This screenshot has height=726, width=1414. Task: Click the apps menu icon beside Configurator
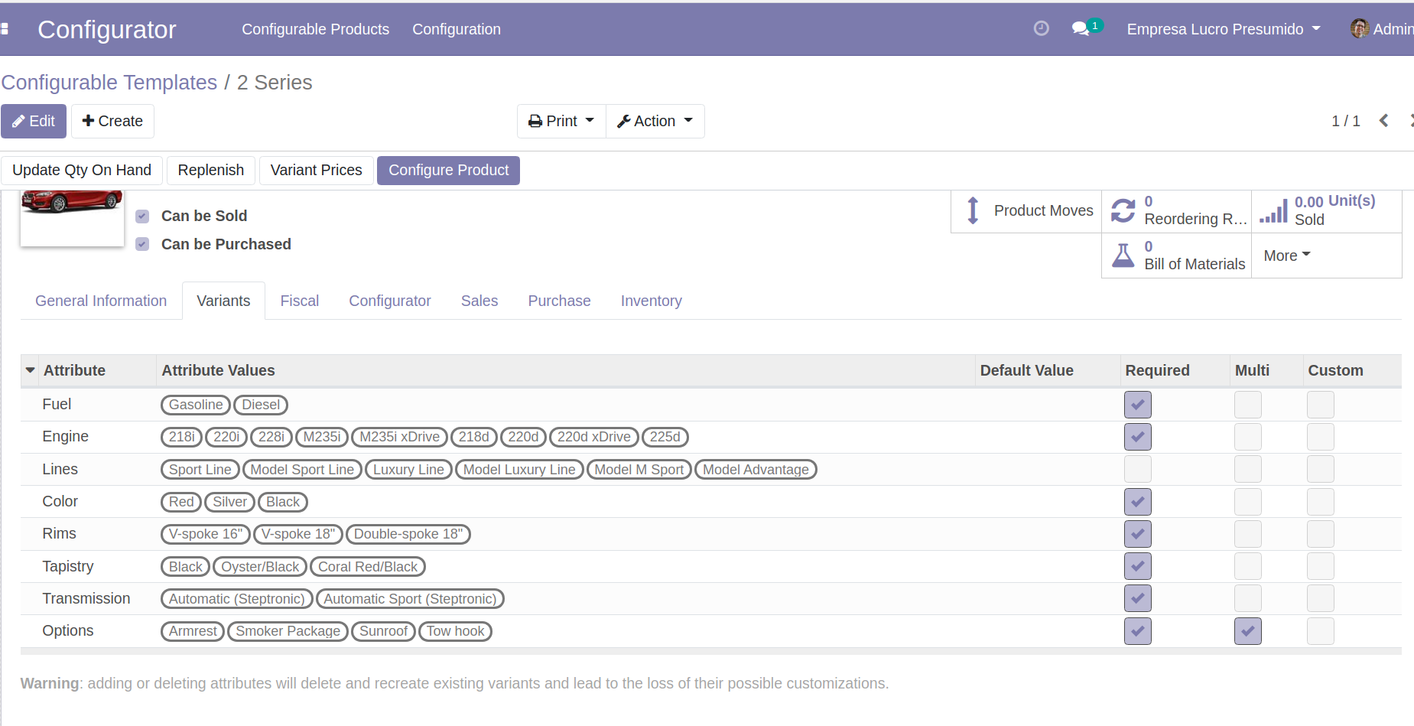coord(5,29)
